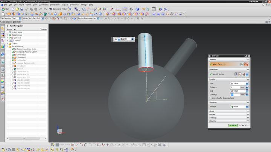Toggle Open Profile Smart Volume checkbox

(x=211, y=98)
